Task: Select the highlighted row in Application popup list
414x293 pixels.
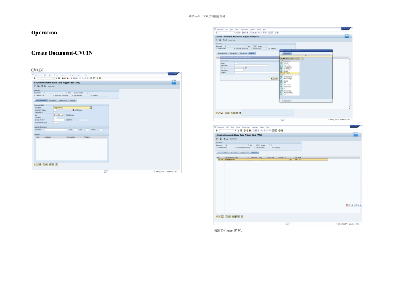Action: coord(290,73)
